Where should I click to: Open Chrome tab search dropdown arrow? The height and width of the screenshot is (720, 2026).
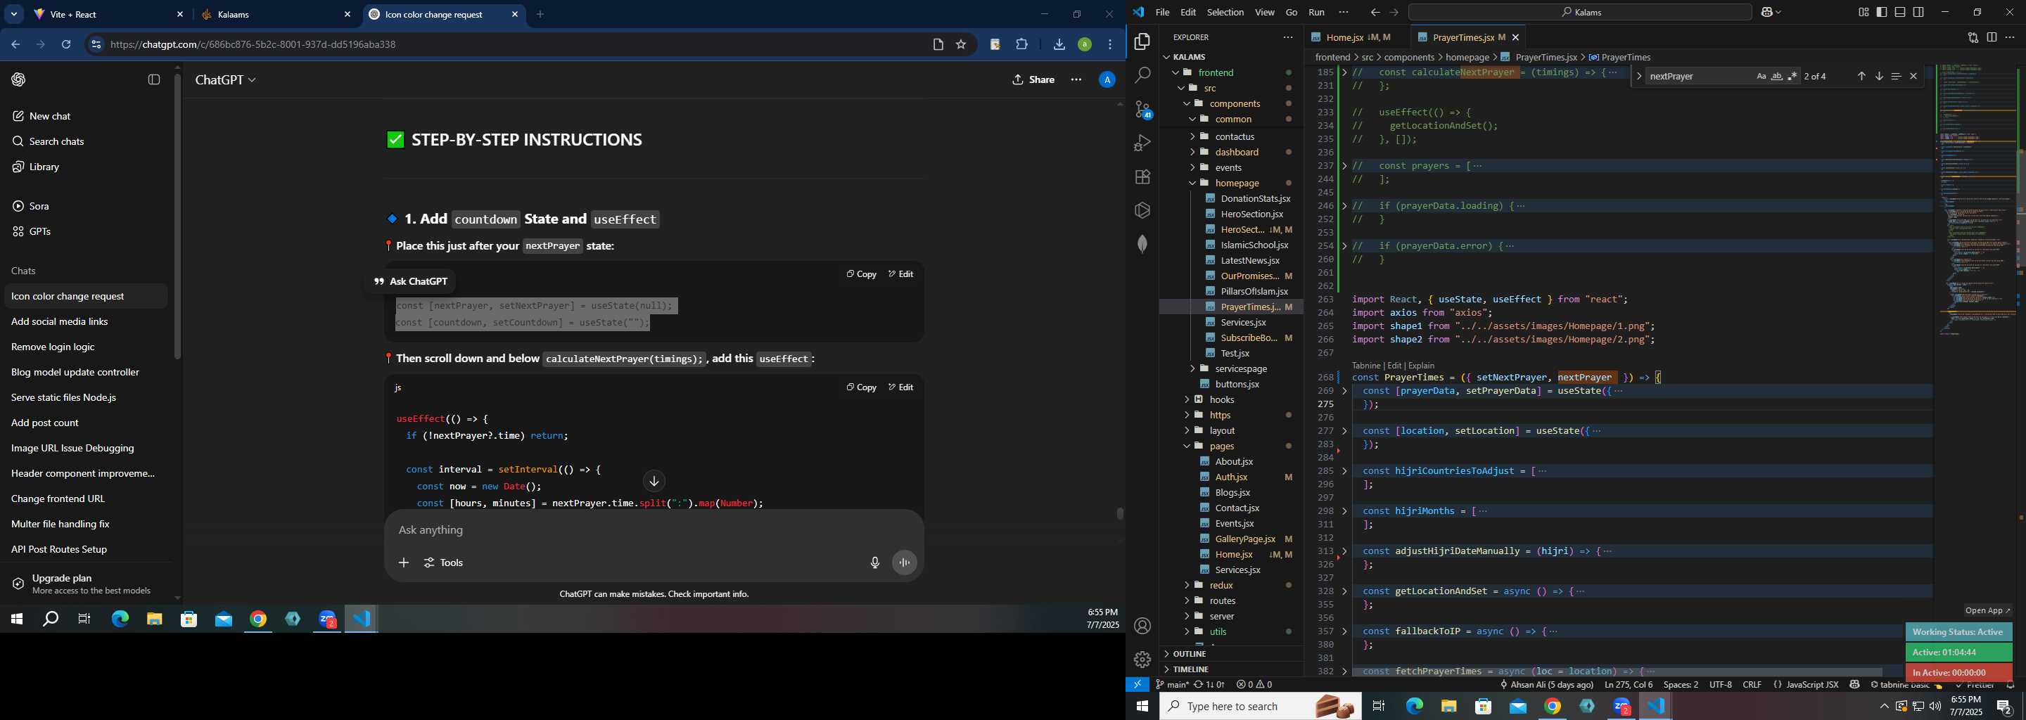(13, 14)
